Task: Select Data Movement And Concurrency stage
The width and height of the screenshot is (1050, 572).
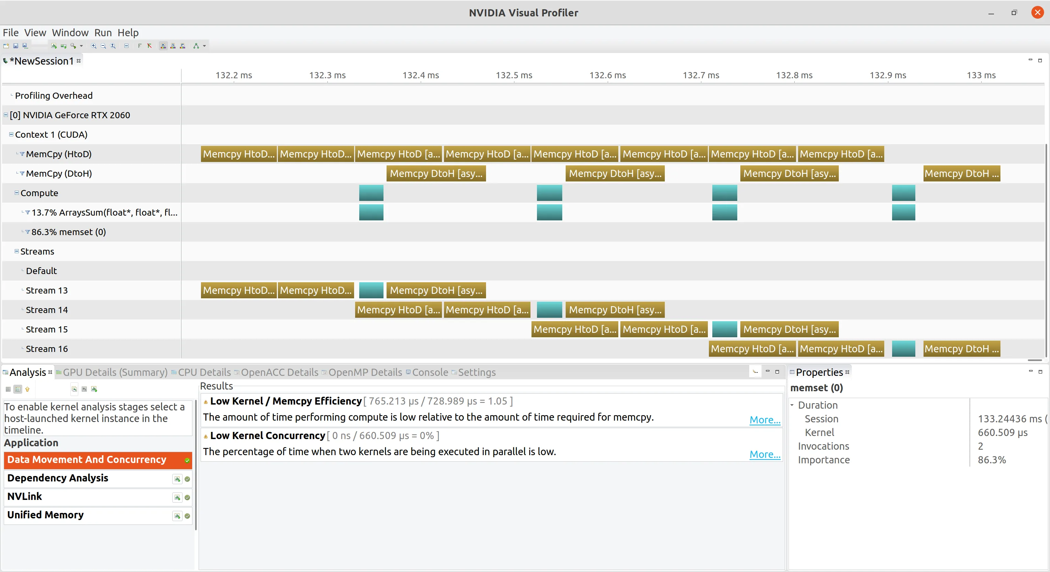Action: coord(98,460)
